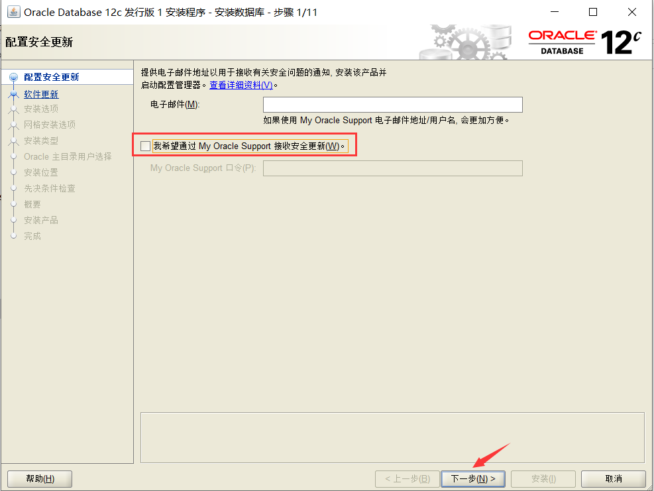Select the Oracle 主目录用户选择 step
654x491 pixels.
point(68,156)
